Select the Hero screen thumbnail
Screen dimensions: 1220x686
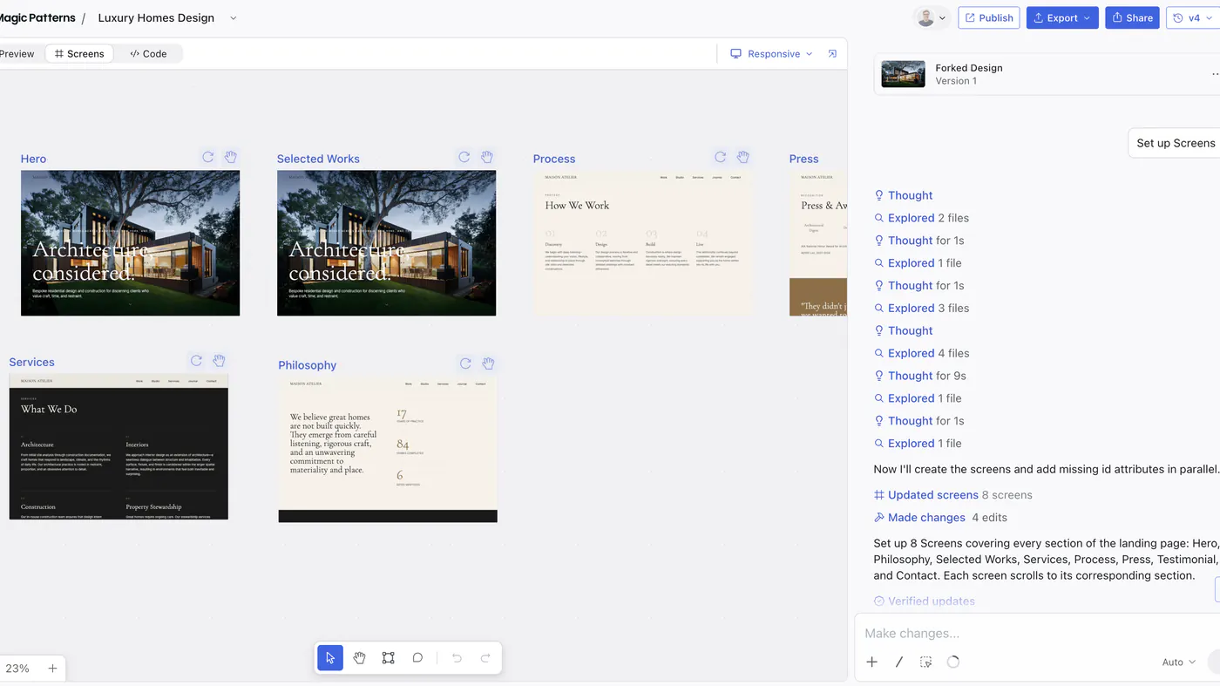coord(130,243)
